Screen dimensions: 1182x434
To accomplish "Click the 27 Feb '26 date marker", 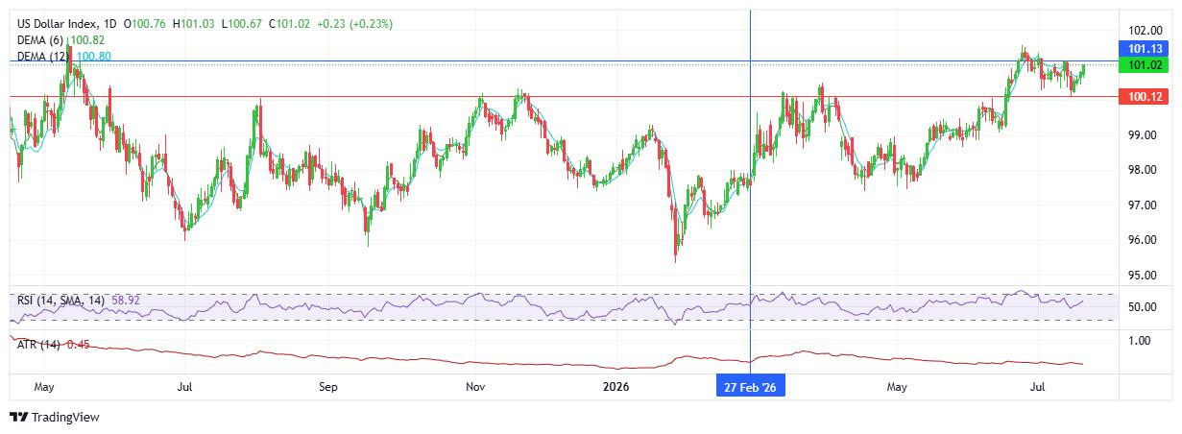I will pos(751,387).
